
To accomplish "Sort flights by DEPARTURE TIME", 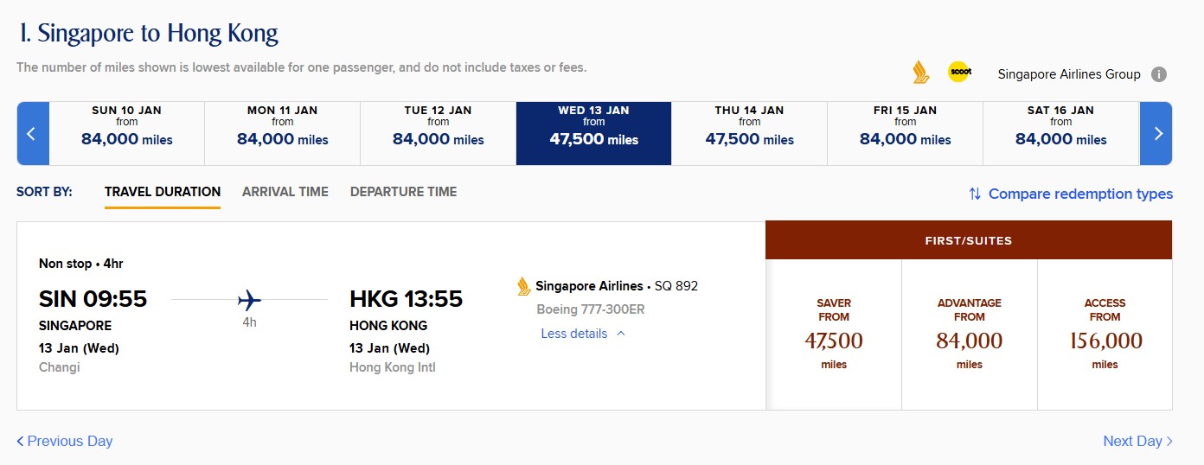I will point(403,192).
